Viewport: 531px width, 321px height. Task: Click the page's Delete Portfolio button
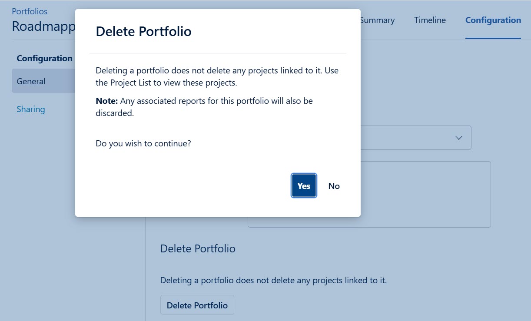pos(197,304)
